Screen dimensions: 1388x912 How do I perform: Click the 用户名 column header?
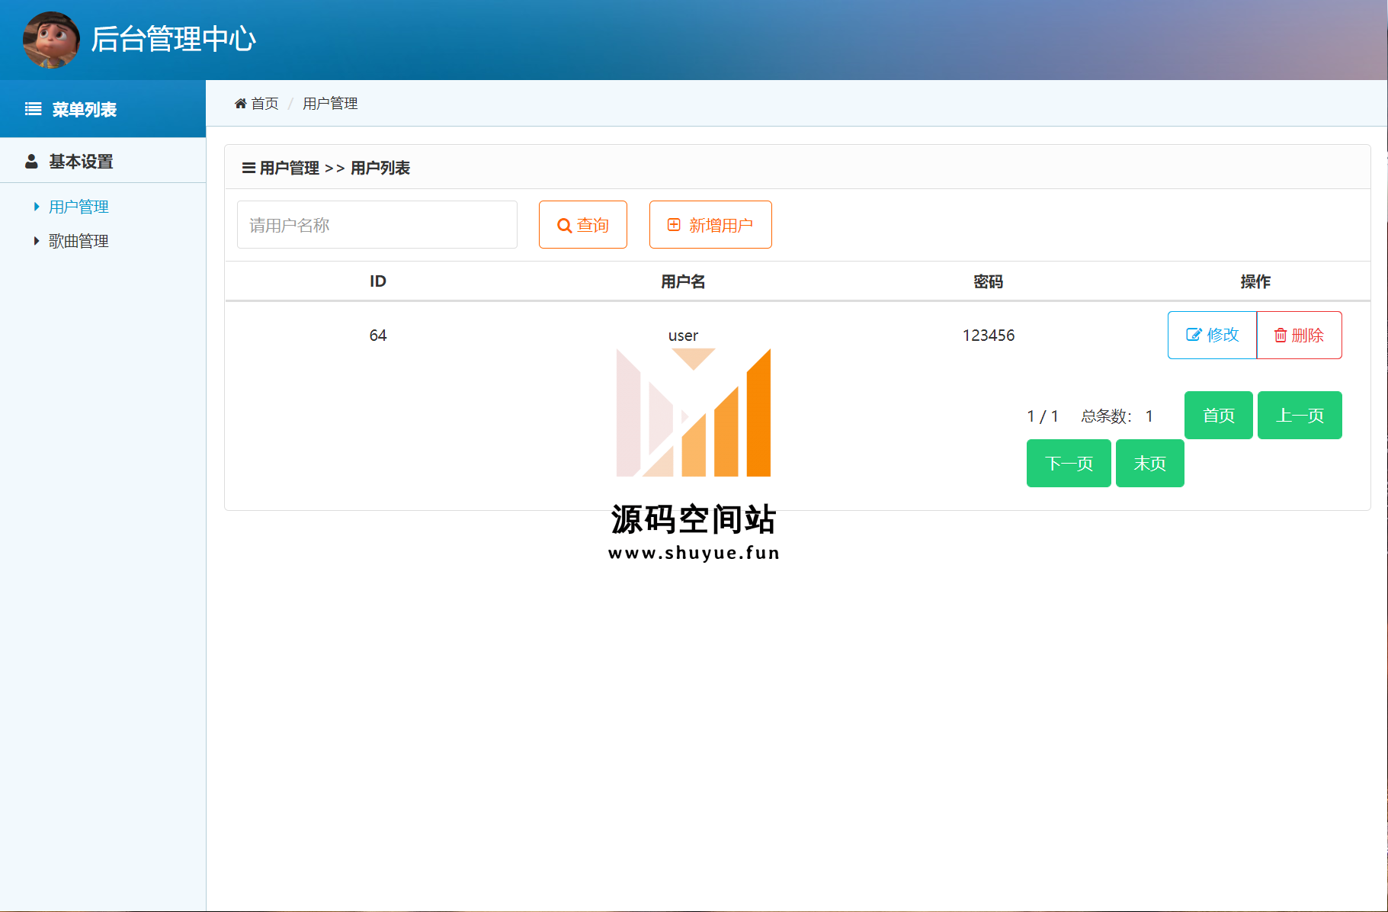point(683,281)
